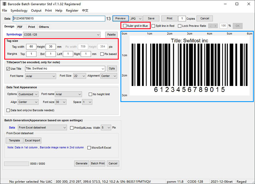Click the batch progress bar

click(x=17, y=164)
